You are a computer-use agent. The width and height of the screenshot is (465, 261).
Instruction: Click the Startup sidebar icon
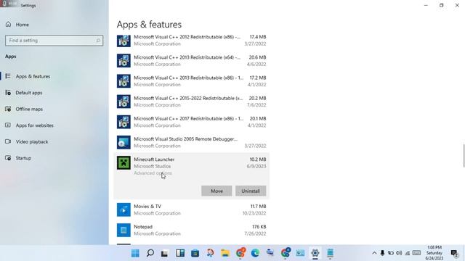coord(8,158)
